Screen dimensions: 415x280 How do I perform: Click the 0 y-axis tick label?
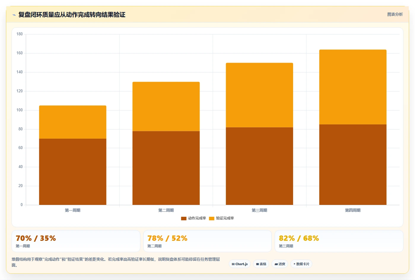click(21, 205)
